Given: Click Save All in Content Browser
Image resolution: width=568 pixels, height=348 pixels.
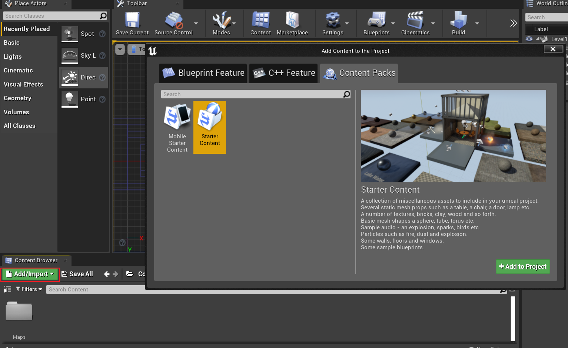Looking at the screenshot, I should [77, 274].
